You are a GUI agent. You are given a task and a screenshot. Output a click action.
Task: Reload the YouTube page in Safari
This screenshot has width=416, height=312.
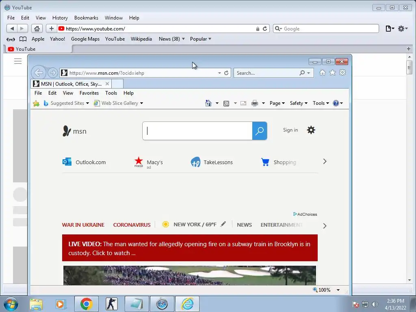265,29
